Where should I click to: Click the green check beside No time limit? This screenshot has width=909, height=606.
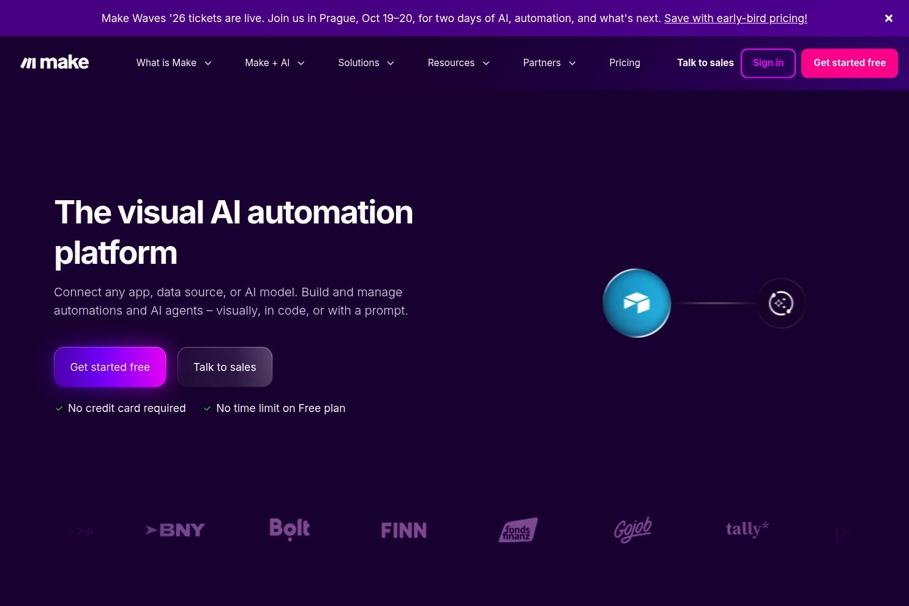(208, 408)
